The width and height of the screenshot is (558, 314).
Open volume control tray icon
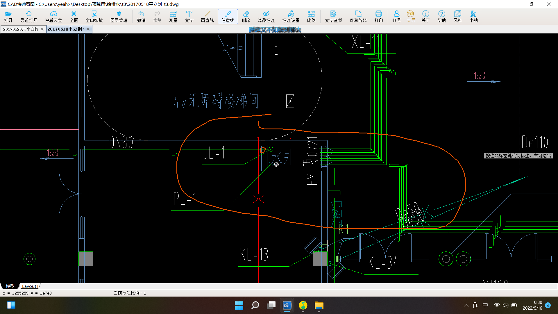[x=505, y=305]
